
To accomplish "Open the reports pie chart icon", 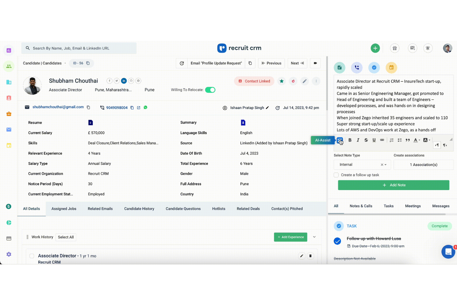I will click(x=9, y=222).
